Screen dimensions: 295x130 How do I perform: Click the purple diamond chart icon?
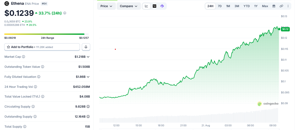(x=162, y=6)
